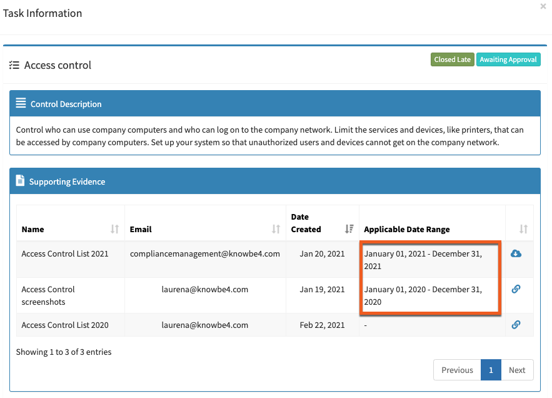Click the Applicable Date Range header

tap(406, 230)
